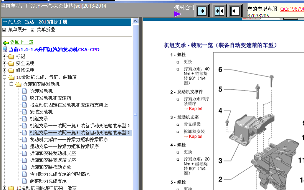Click the document icon beside 拆卸和安装发动机支座
304x190 pixels.
pos(25,153)
